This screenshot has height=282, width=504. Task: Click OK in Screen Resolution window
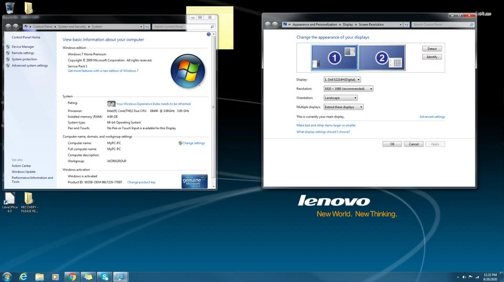pos(392,144)
